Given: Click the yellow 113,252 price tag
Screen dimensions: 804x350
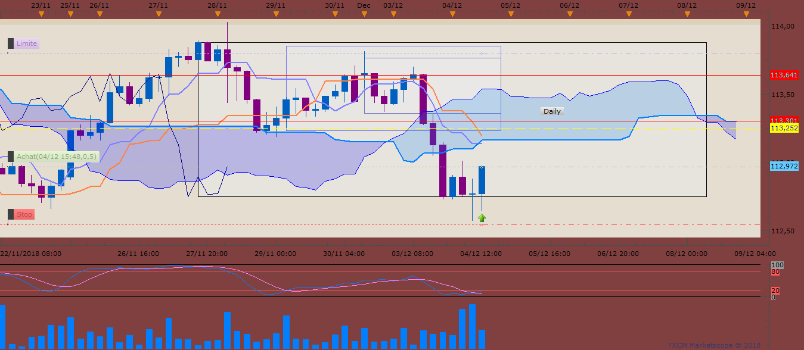Looking at the screenshot, I should coord(784,128).
